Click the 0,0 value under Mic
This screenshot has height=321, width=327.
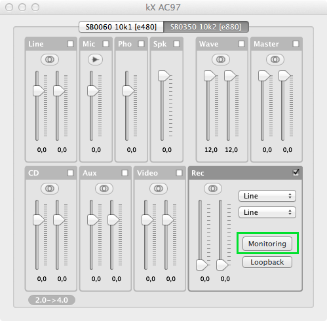coord(96,150)
